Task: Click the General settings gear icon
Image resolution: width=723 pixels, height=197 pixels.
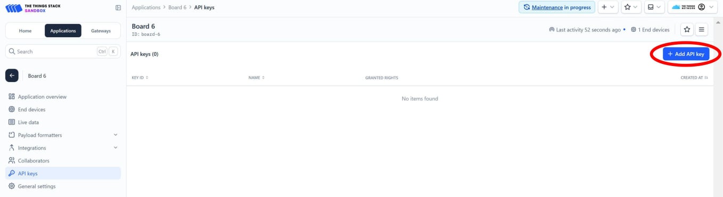Action: (x=12, y=186)
